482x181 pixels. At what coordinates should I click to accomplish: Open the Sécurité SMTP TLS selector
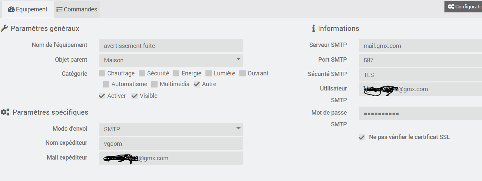pyautogui.click(x=420, y=74)
